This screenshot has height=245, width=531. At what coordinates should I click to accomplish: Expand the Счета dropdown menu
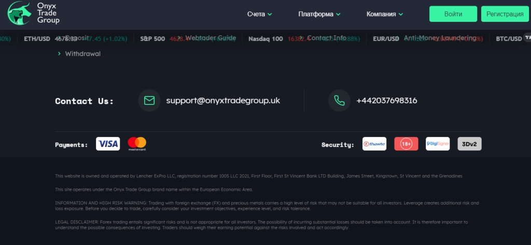(x=259, y=14)
